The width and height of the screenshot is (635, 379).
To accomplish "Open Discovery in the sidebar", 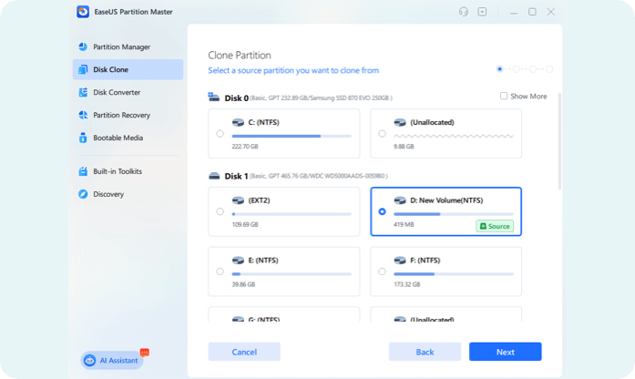I will [x=128, y=194].
